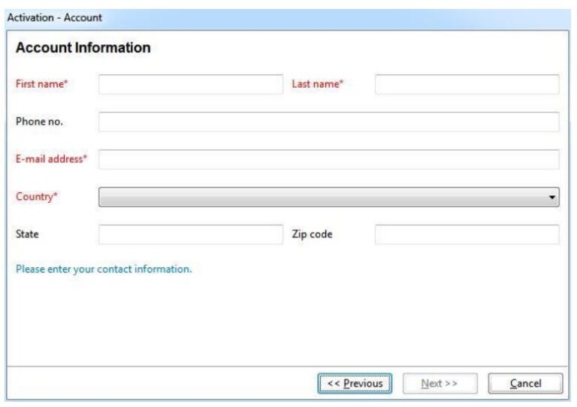Click the 'Please enter your contact information' message
The height and width of the screenshot is (407, 577).
(104, 269)
